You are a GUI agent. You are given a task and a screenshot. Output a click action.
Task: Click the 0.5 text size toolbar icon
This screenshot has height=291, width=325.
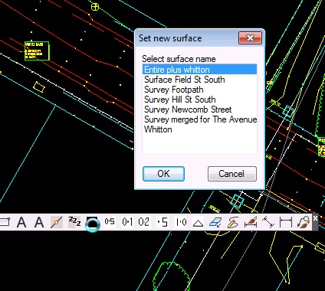coord(110,222)
